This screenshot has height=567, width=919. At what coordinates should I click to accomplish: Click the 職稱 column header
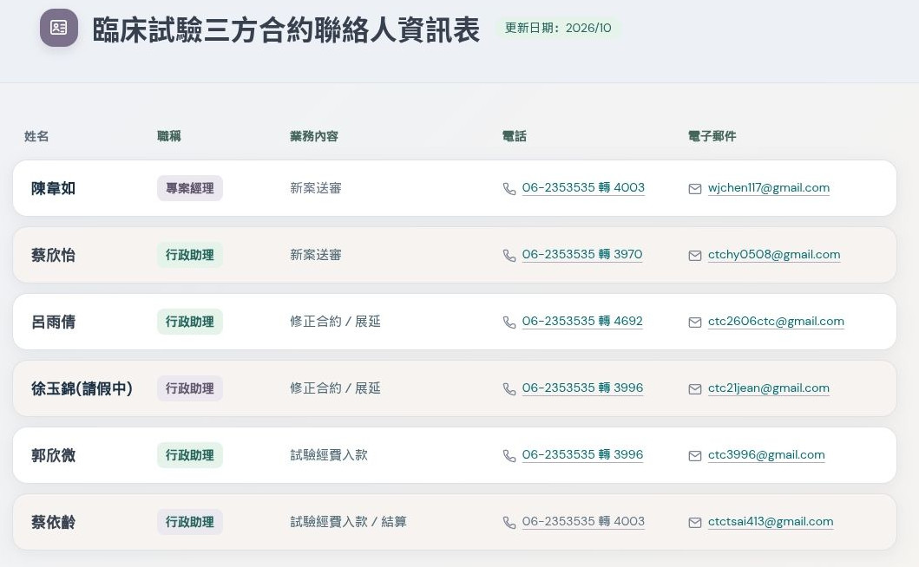tap(169, 136)
